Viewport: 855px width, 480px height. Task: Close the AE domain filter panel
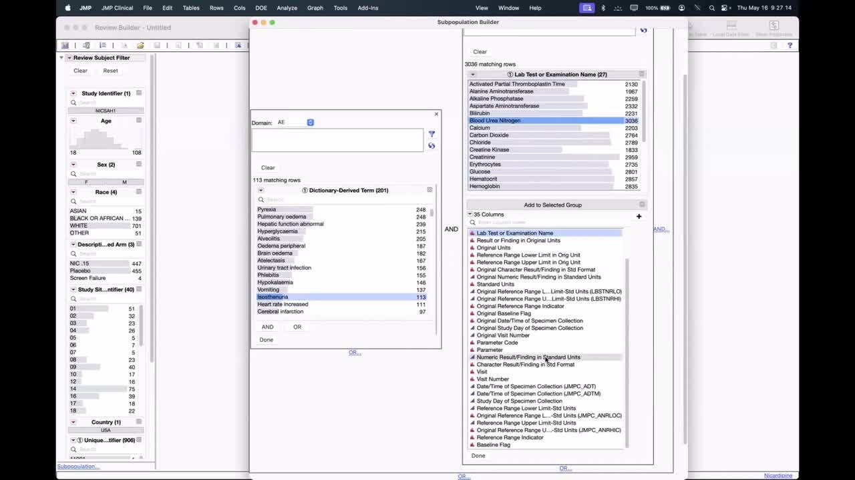(x=436, y=114)
